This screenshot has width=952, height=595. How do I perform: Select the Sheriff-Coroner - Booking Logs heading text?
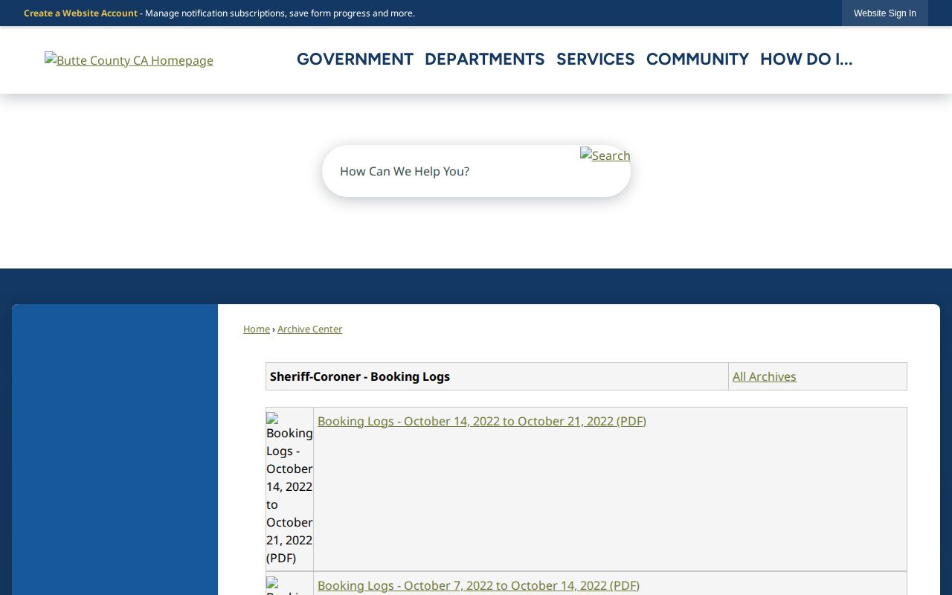pyautogui.click(x=360, y=376)
